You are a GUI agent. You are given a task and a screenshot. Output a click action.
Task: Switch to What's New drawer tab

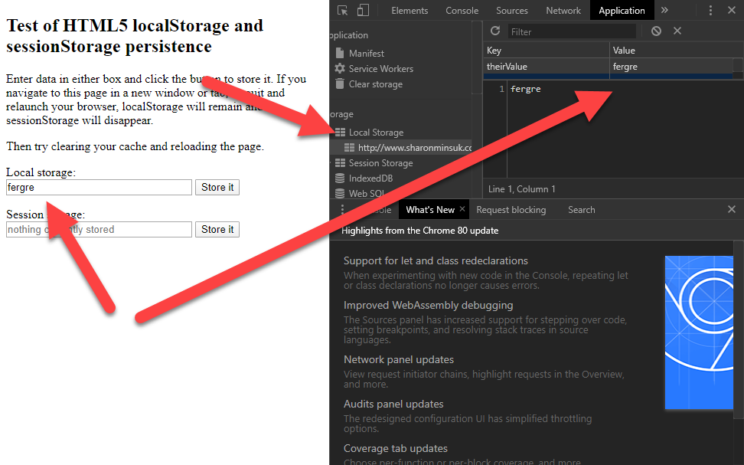tap(430, 209)
